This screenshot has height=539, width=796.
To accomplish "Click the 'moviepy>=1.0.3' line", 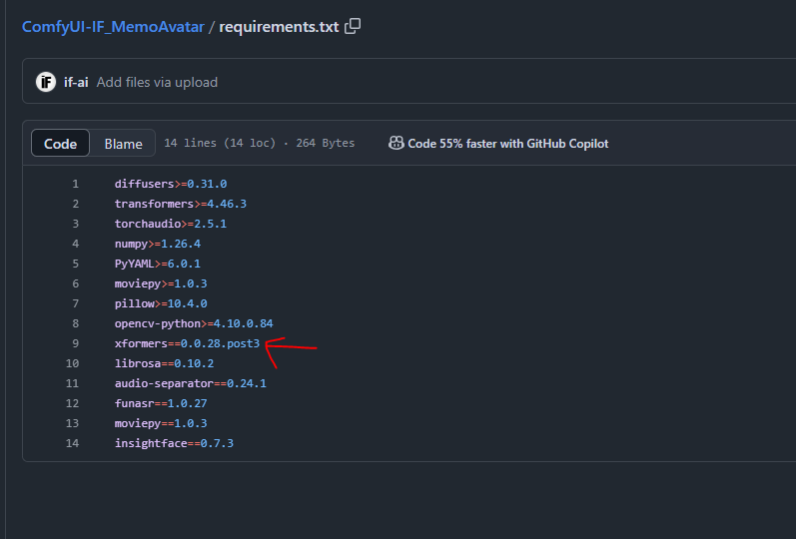I will pos(161,283).
